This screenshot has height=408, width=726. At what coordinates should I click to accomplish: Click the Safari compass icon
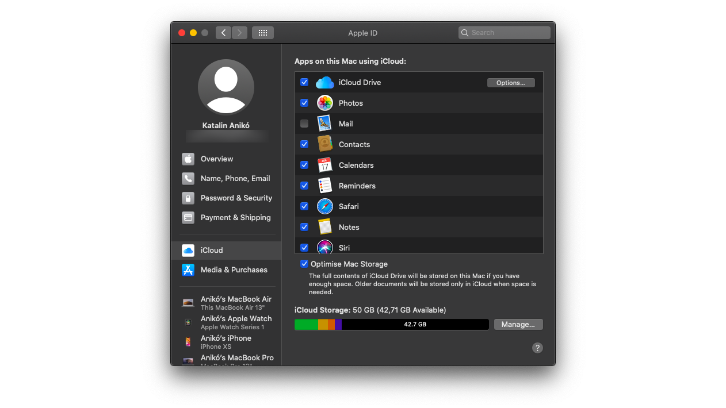[x=325, y=207]
